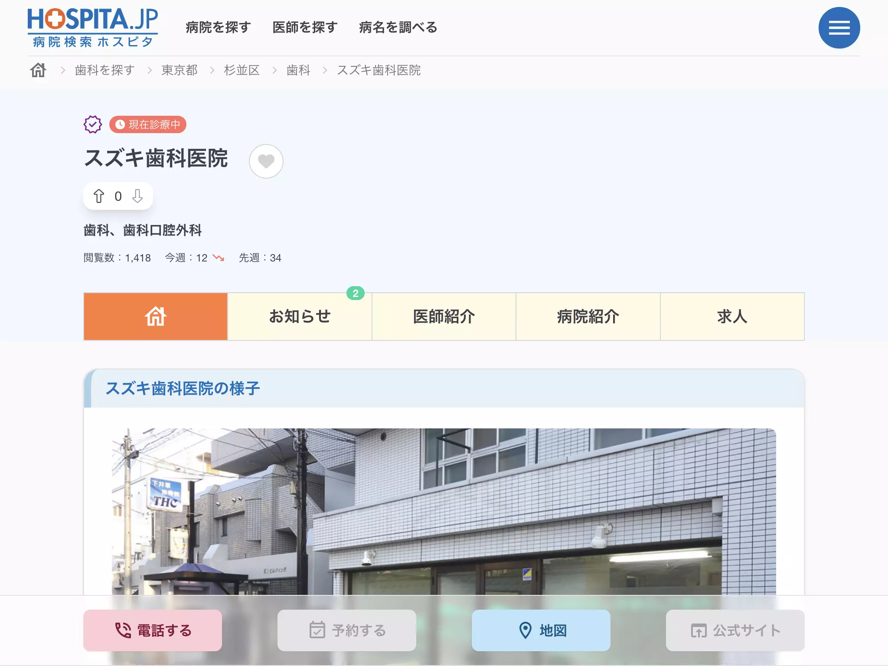Image resolution: width=888 pixels, height=666 pixels.
Task: Downvote the clinic with down arrow
Action: 137,196
